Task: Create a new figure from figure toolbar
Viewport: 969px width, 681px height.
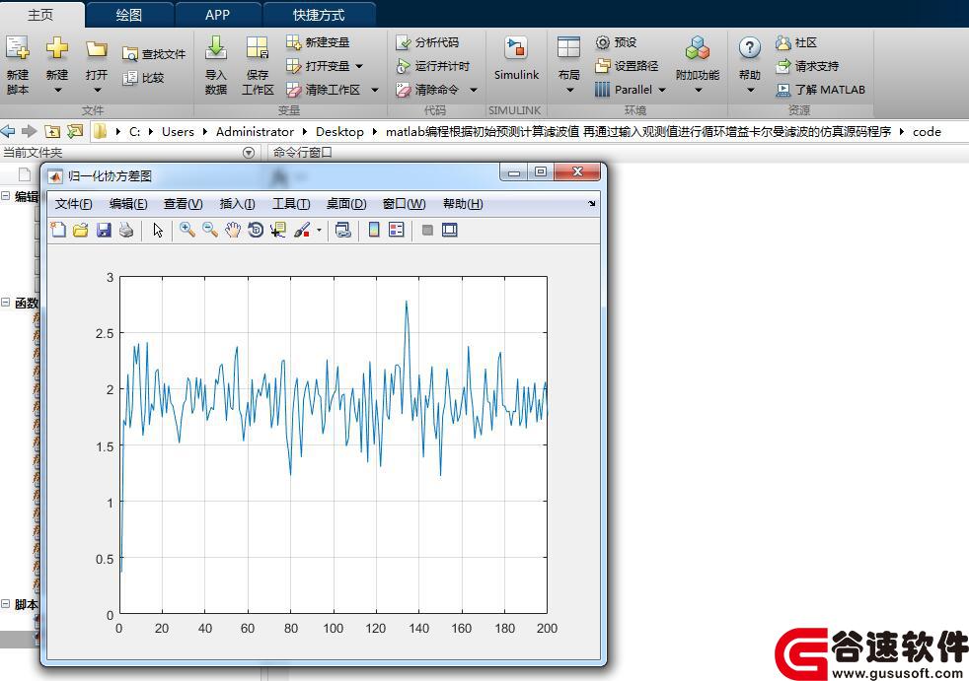Action: pyautogui.click(x=58, y=231)
